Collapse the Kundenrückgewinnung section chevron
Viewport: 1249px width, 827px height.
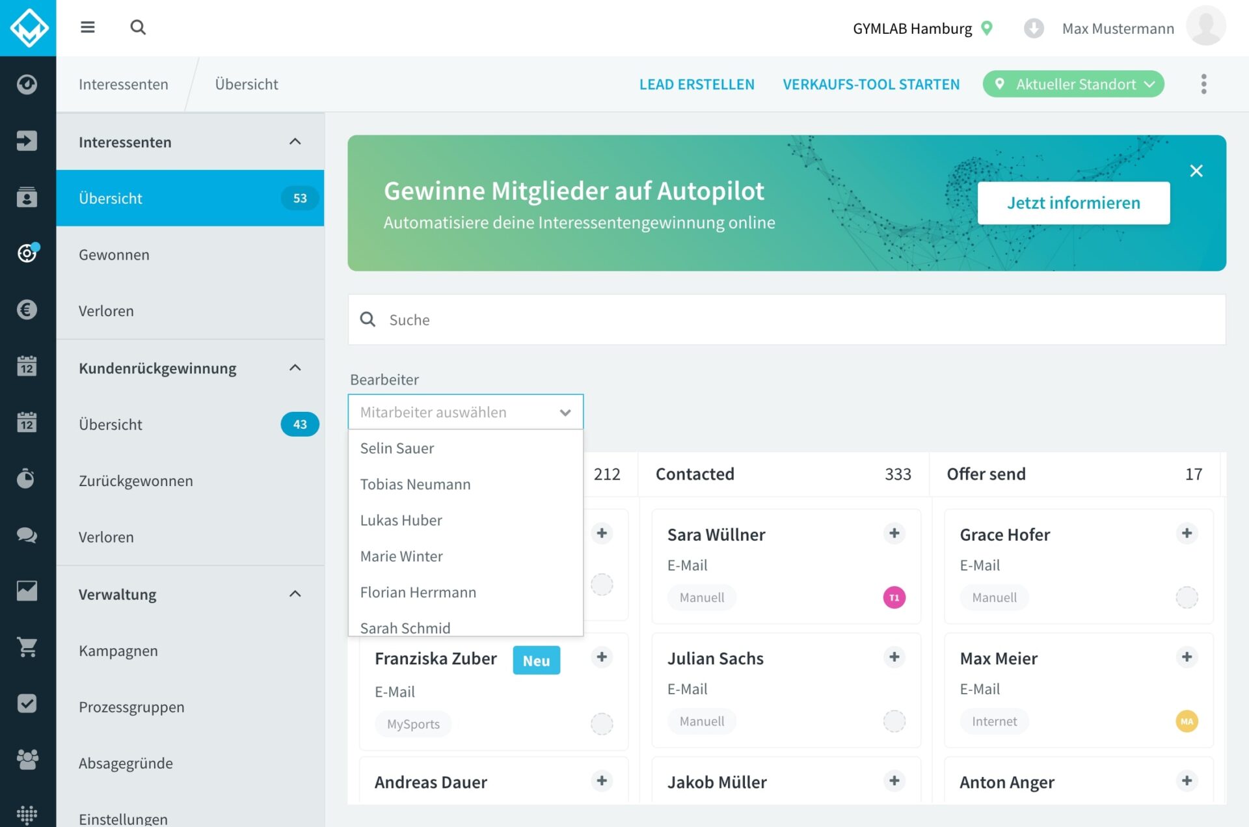pos(295,368)
